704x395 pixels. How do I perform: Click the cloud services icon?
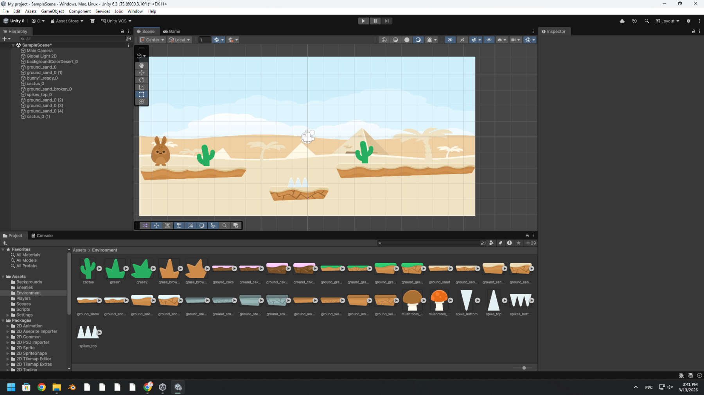(x=622, y=21)
